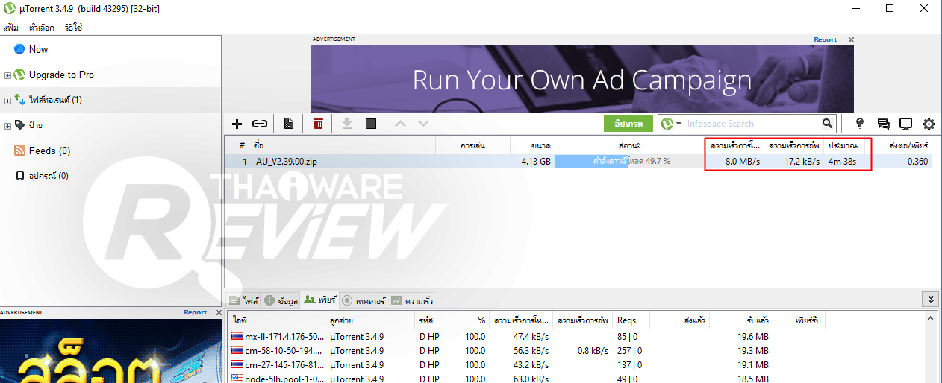This screenshot has width=942, height=383.
Task: Click the Infospace Search input field
Action: pyautogui.click(x=752, y=124)
